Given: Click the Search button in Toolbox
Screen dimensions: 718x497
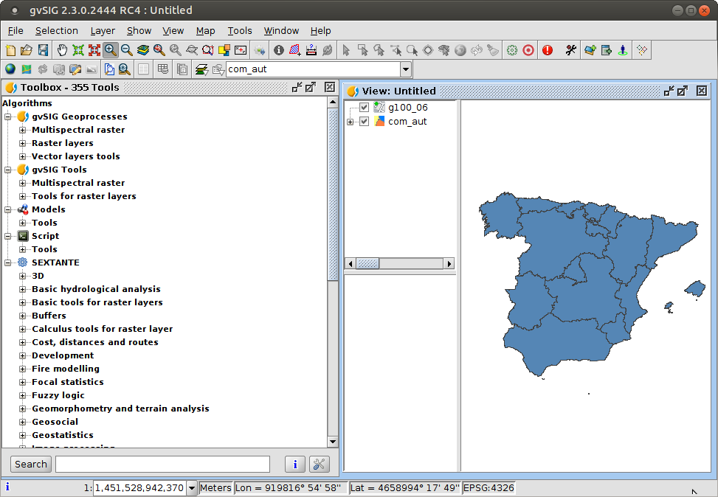Looking at the screenshot, I should (31, 464).
